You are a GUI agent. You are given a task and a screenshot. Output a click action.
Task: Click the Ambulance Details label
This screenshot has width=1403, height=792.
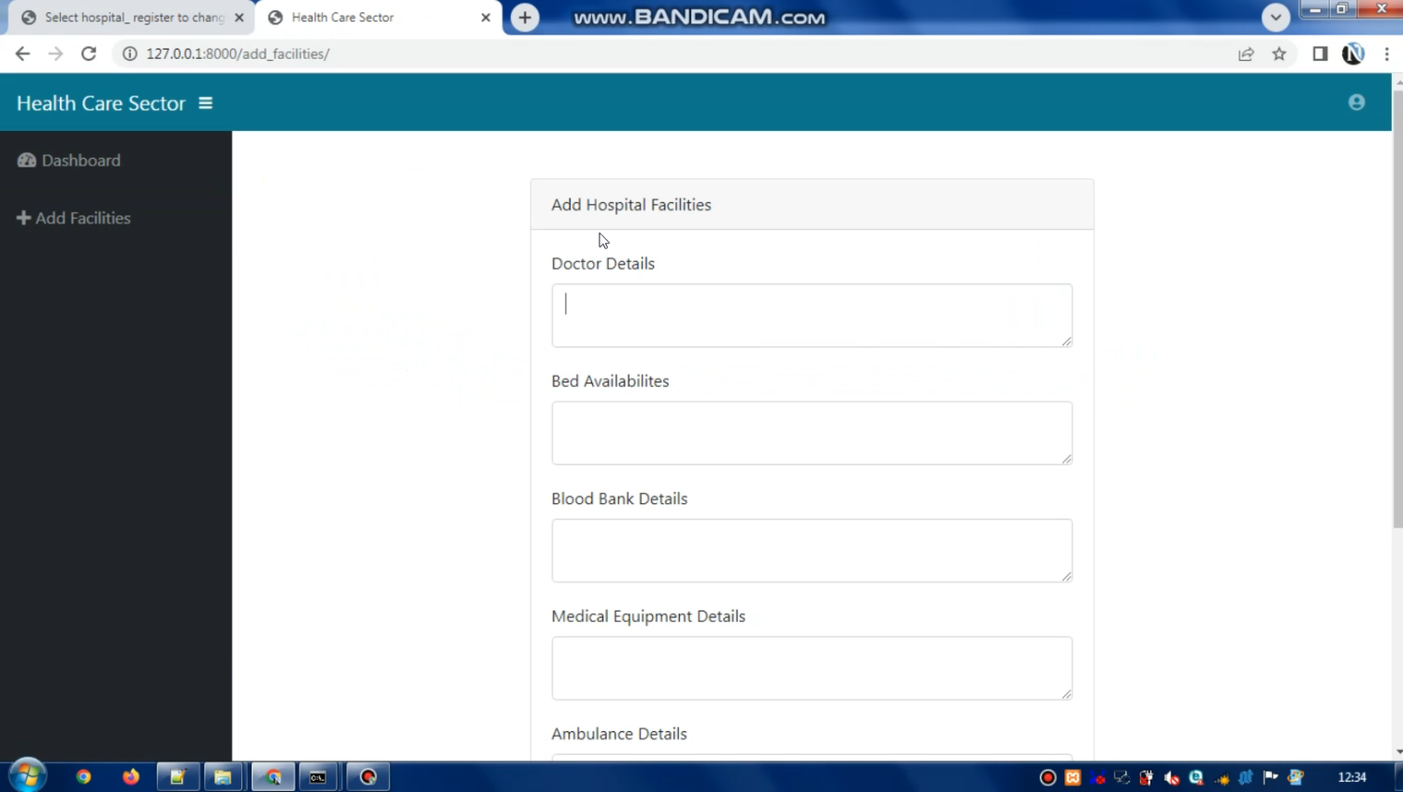point(619,734)
